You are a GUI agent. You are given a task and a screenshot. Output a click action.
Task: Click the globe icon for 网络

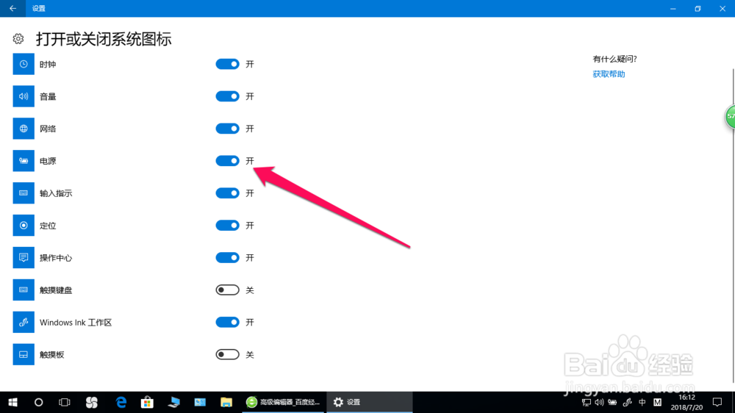click(x=24, y=129)
